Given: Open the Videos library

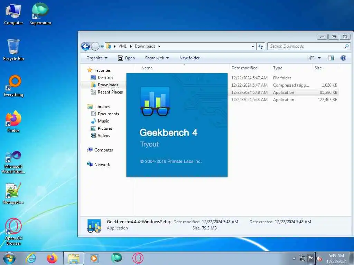Looking at the screenshot, I should pyautogui.click(x=100, y=135).
